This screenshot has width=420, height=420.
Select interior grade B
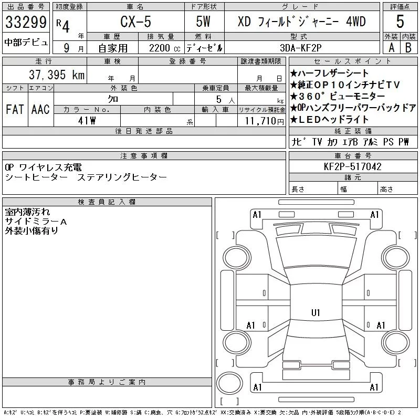click(408, 47)
